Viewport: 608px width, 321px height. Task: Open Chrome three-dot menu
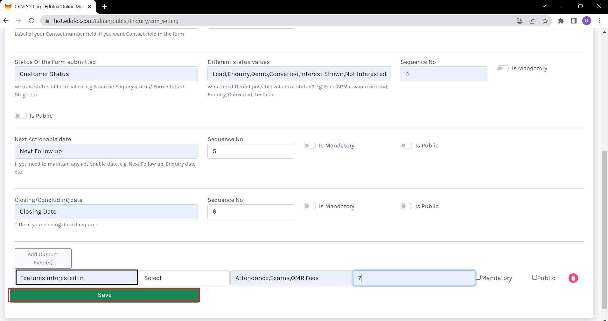599,21
